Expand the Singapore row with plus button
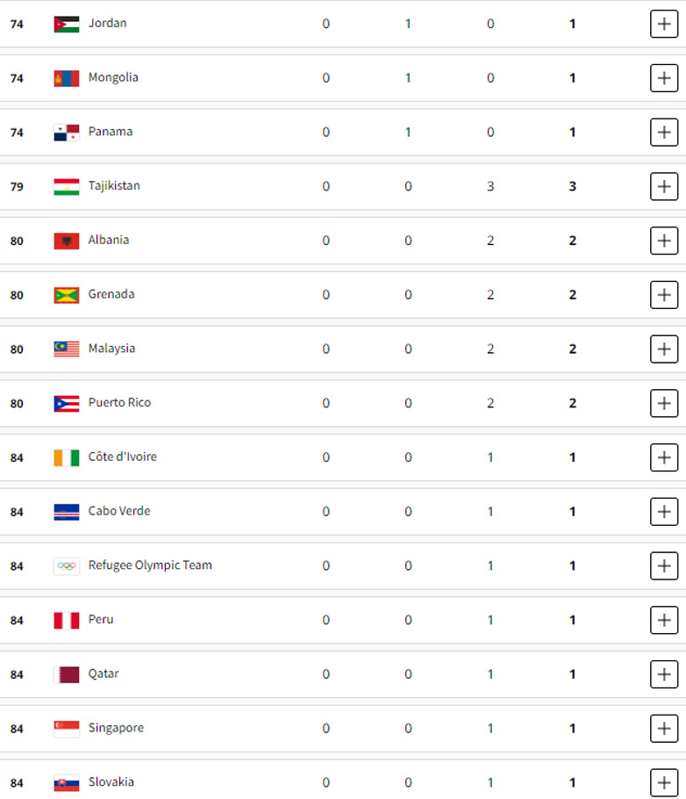The width and height of the screenshot is (686, 799). tap(664, 728)
